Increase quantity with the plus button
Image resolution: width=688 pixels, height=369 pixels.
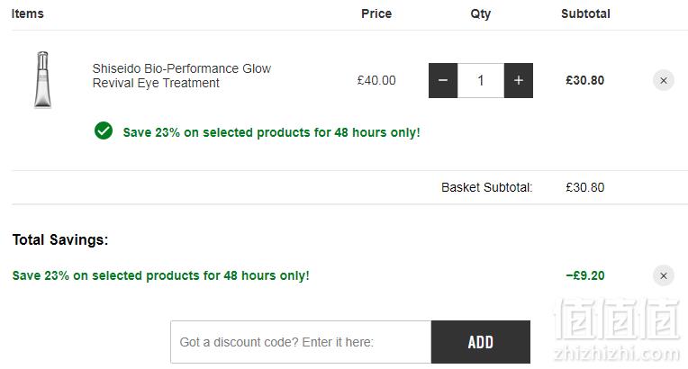click(x=518, y=80)
